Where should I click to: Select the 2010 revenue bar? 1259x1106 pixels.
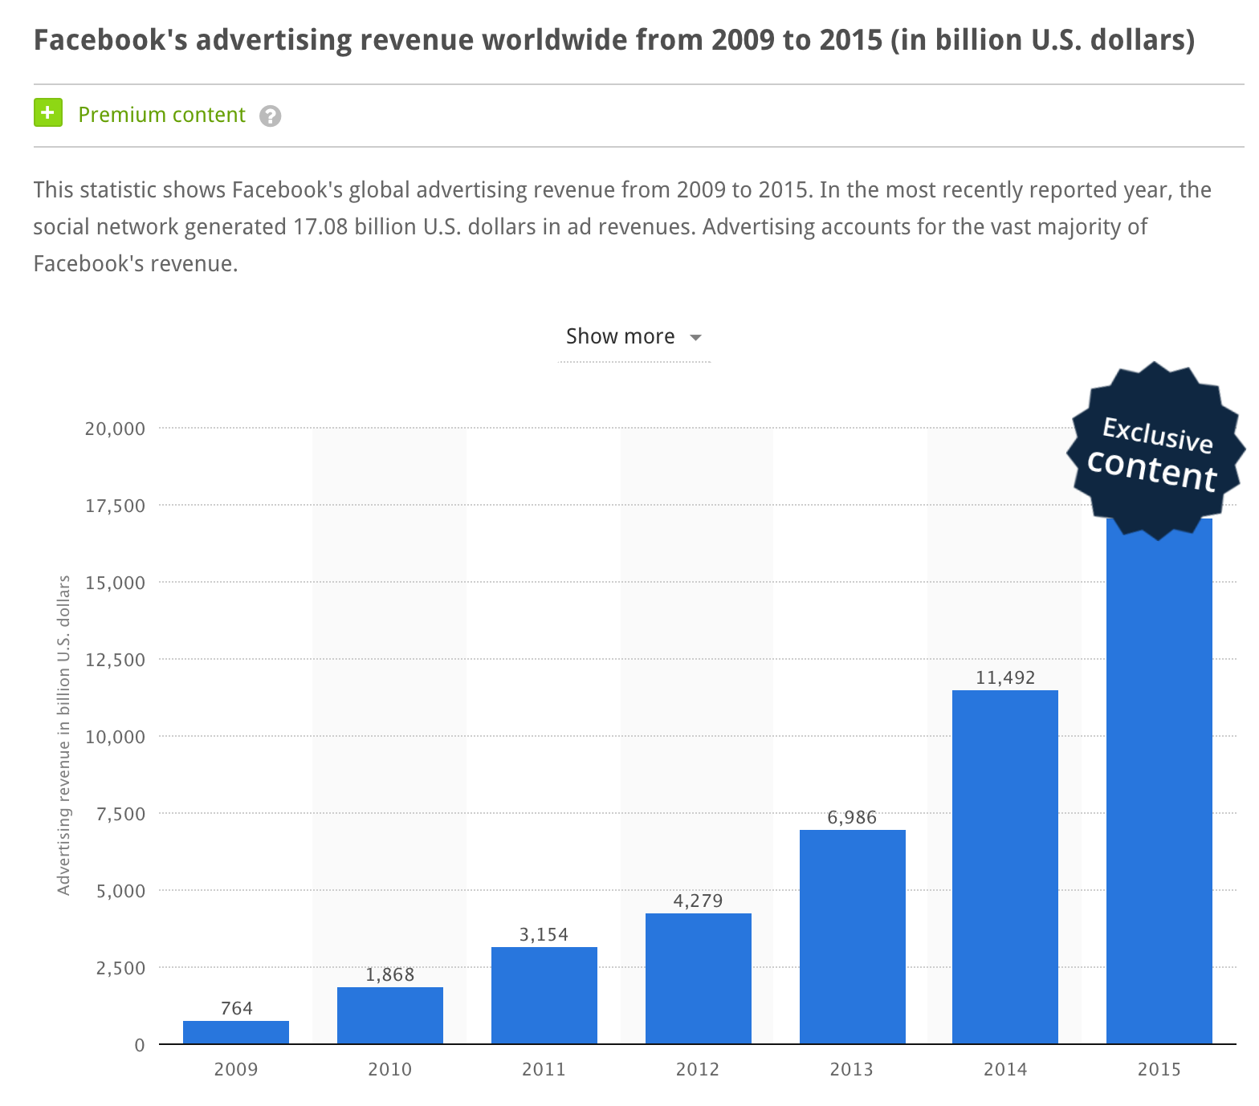click(390, 1015)
